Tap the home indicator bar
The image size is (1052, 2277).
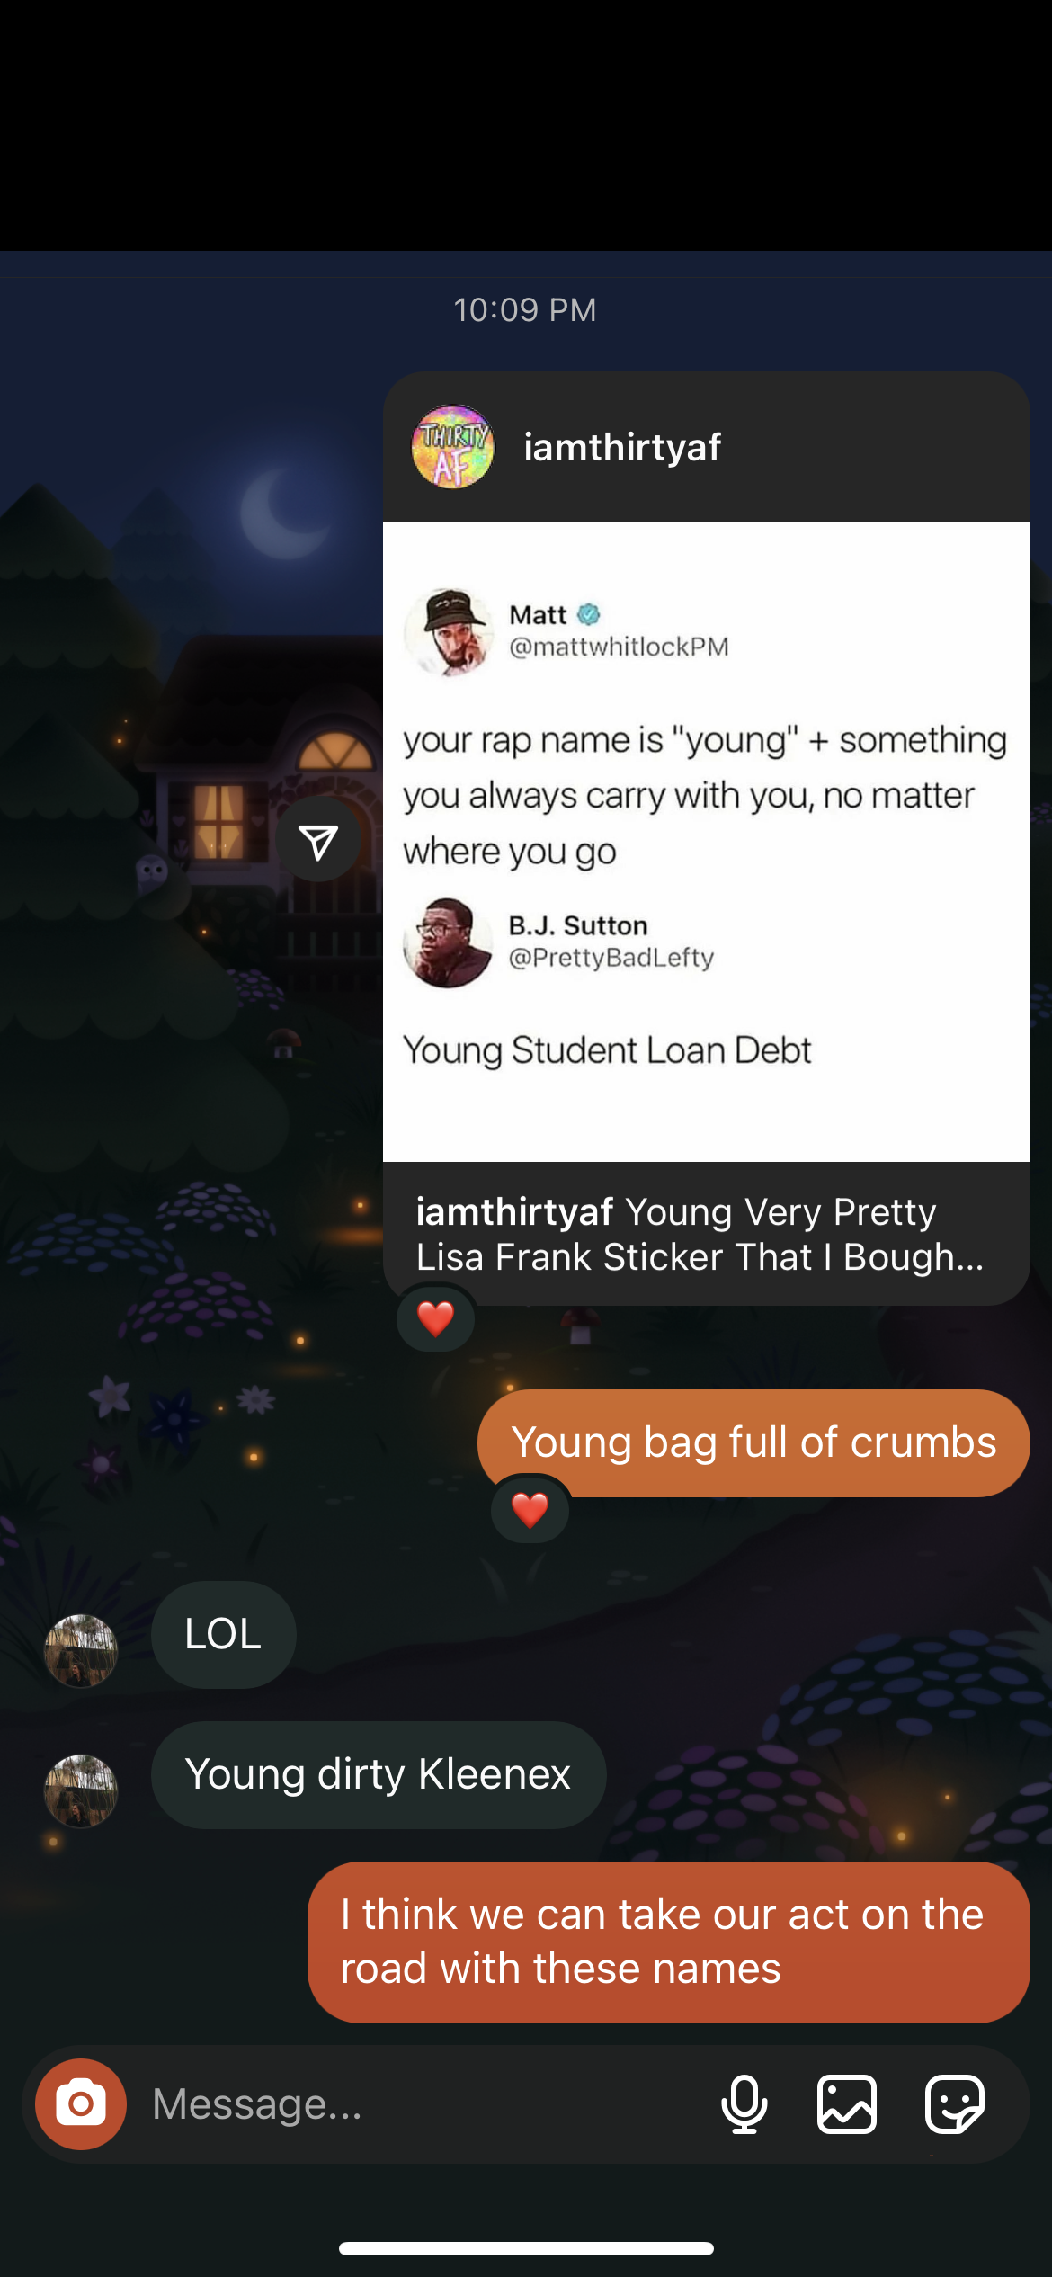(526, 2248)
